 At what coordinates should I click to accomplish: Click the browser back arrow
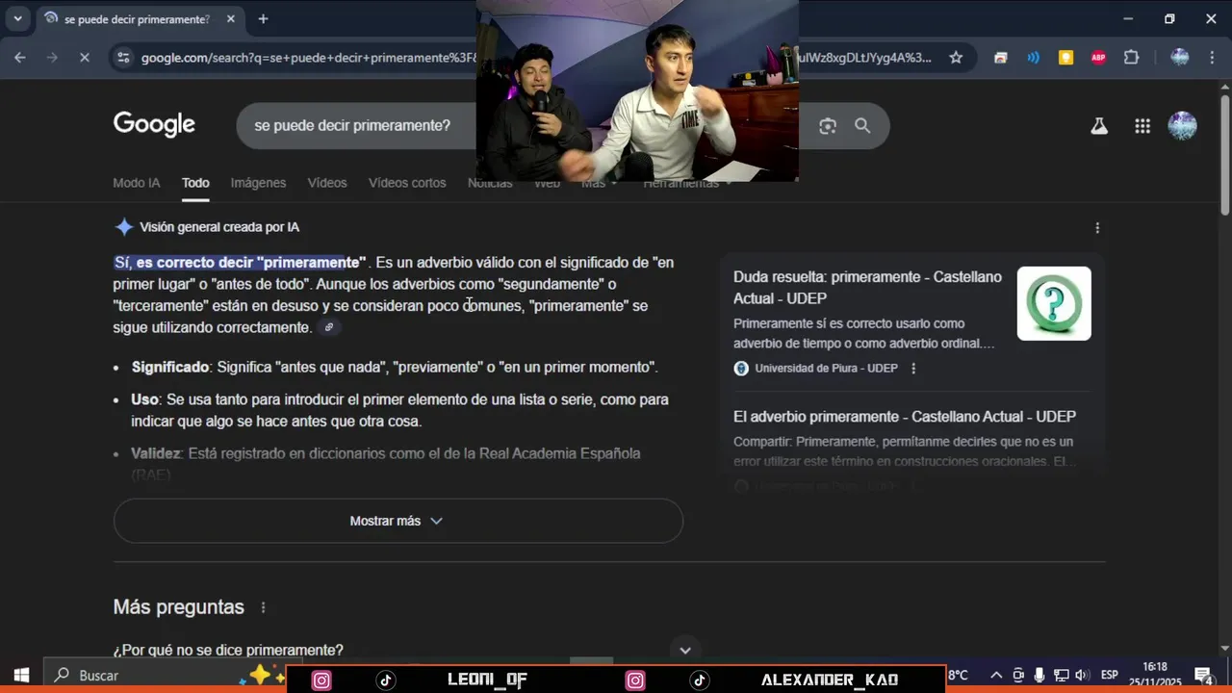[x=20, y=58]
